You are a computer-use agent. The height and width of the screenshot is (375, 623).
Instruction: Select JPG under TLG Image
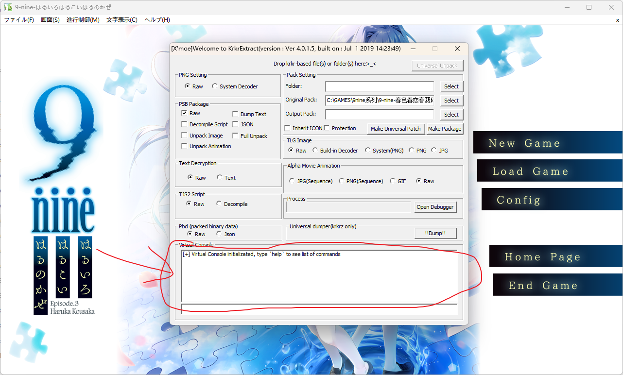coord(439,151)
